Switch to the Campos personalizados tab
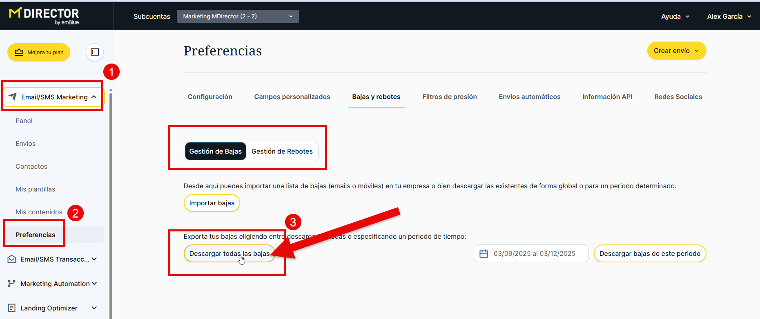The image size is (760, 319). 292,97
